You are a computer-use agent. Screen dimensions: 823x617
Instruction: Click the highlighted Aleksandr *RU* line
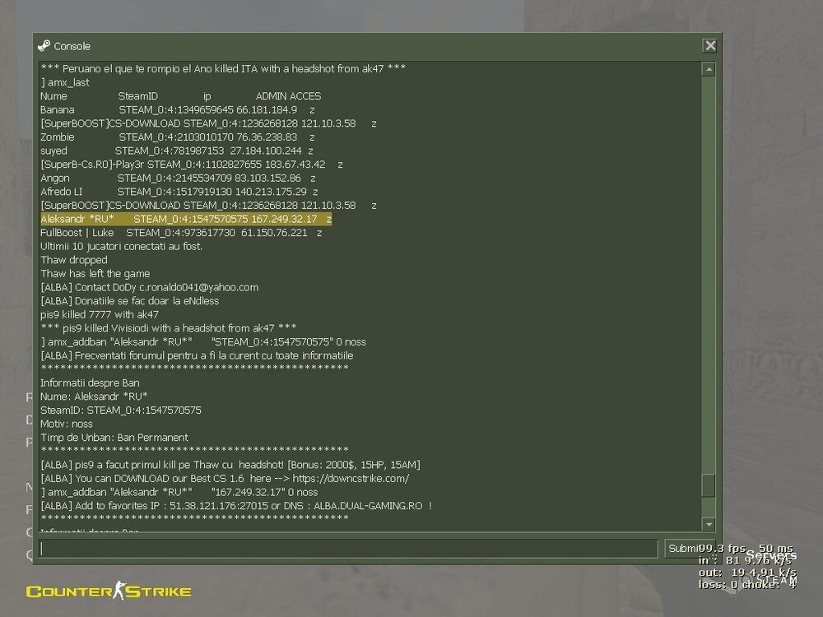186,220
